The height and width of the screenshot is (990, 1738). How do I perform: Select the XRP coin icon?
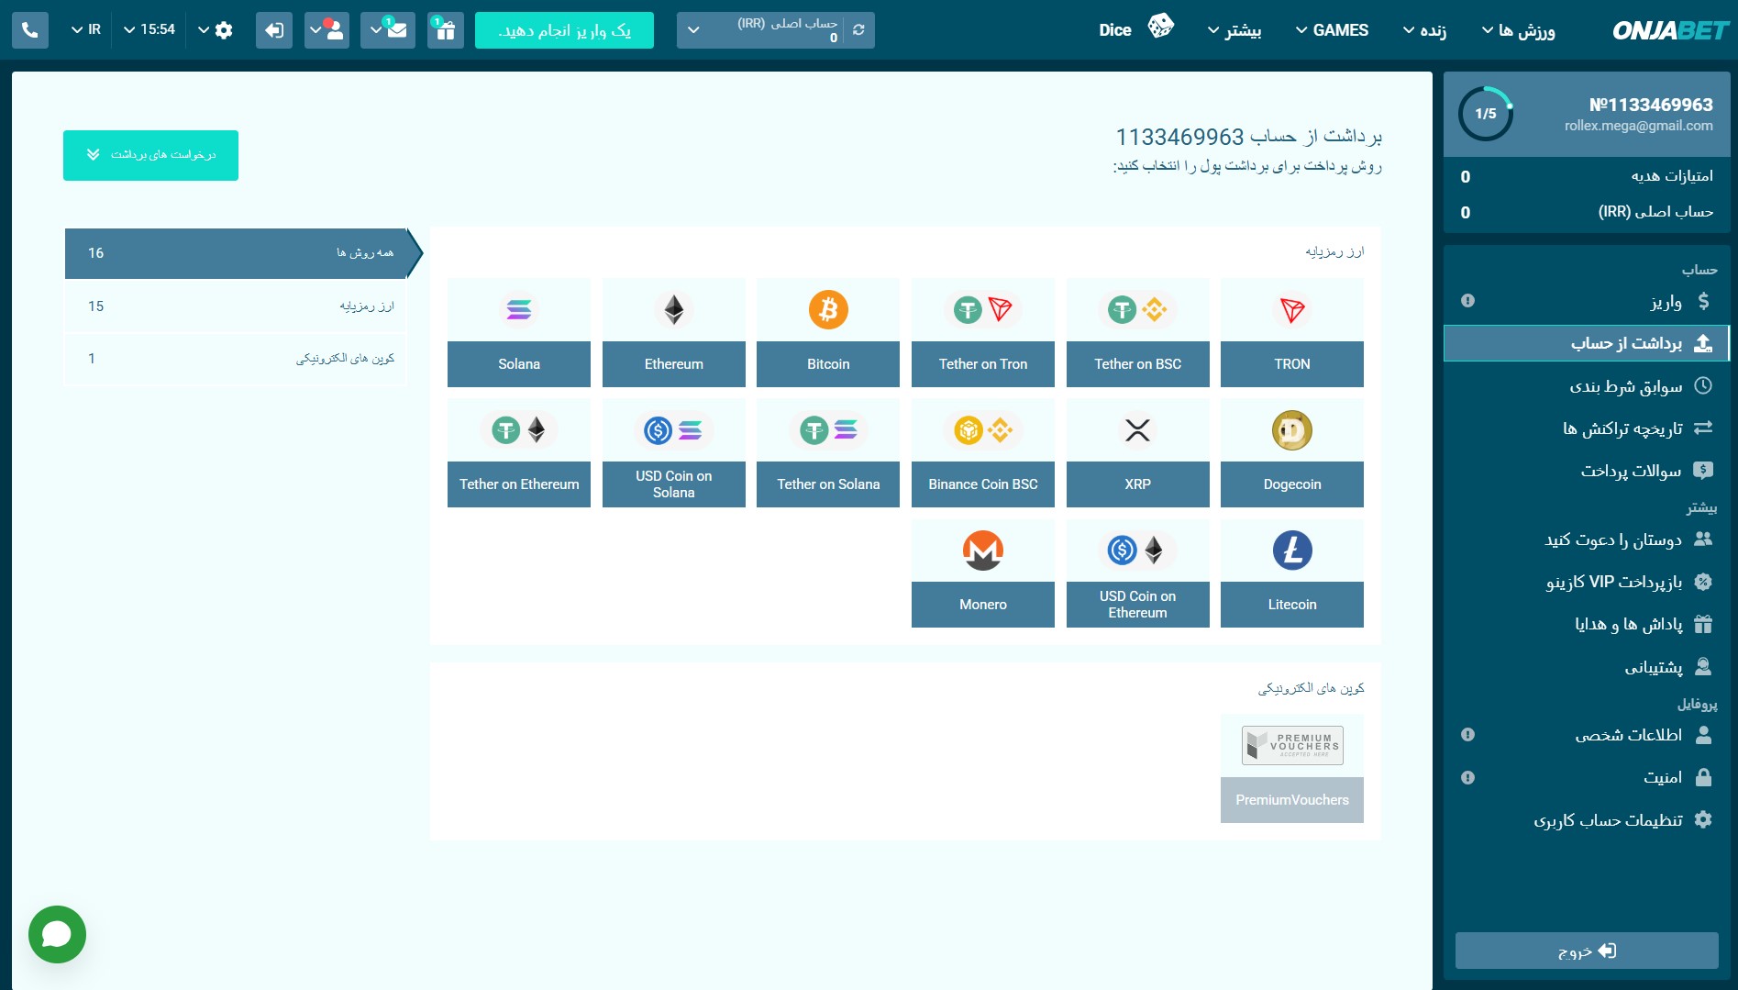click(1137, 430)
